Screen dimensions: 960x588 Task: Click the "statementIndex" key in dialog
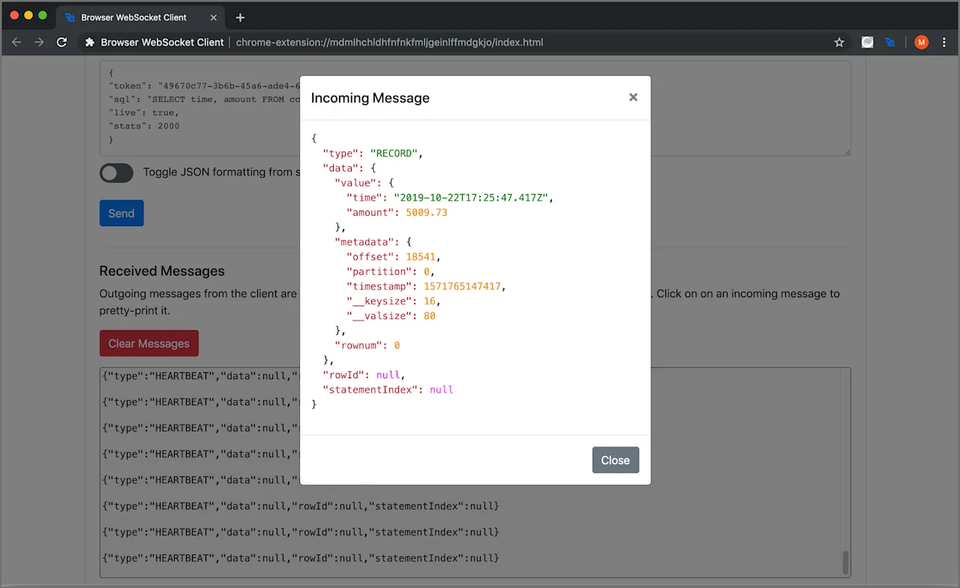pos(370,390)
